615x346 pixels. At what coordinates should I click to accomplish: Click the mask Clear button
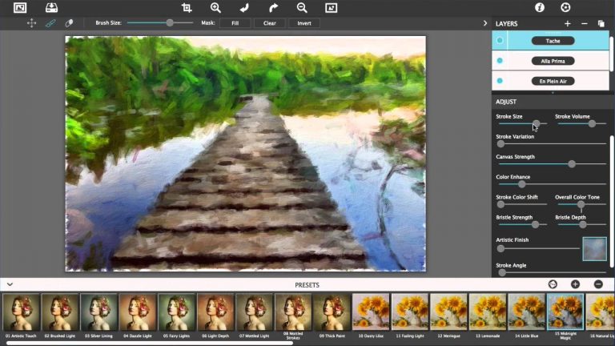pos(269,23)
